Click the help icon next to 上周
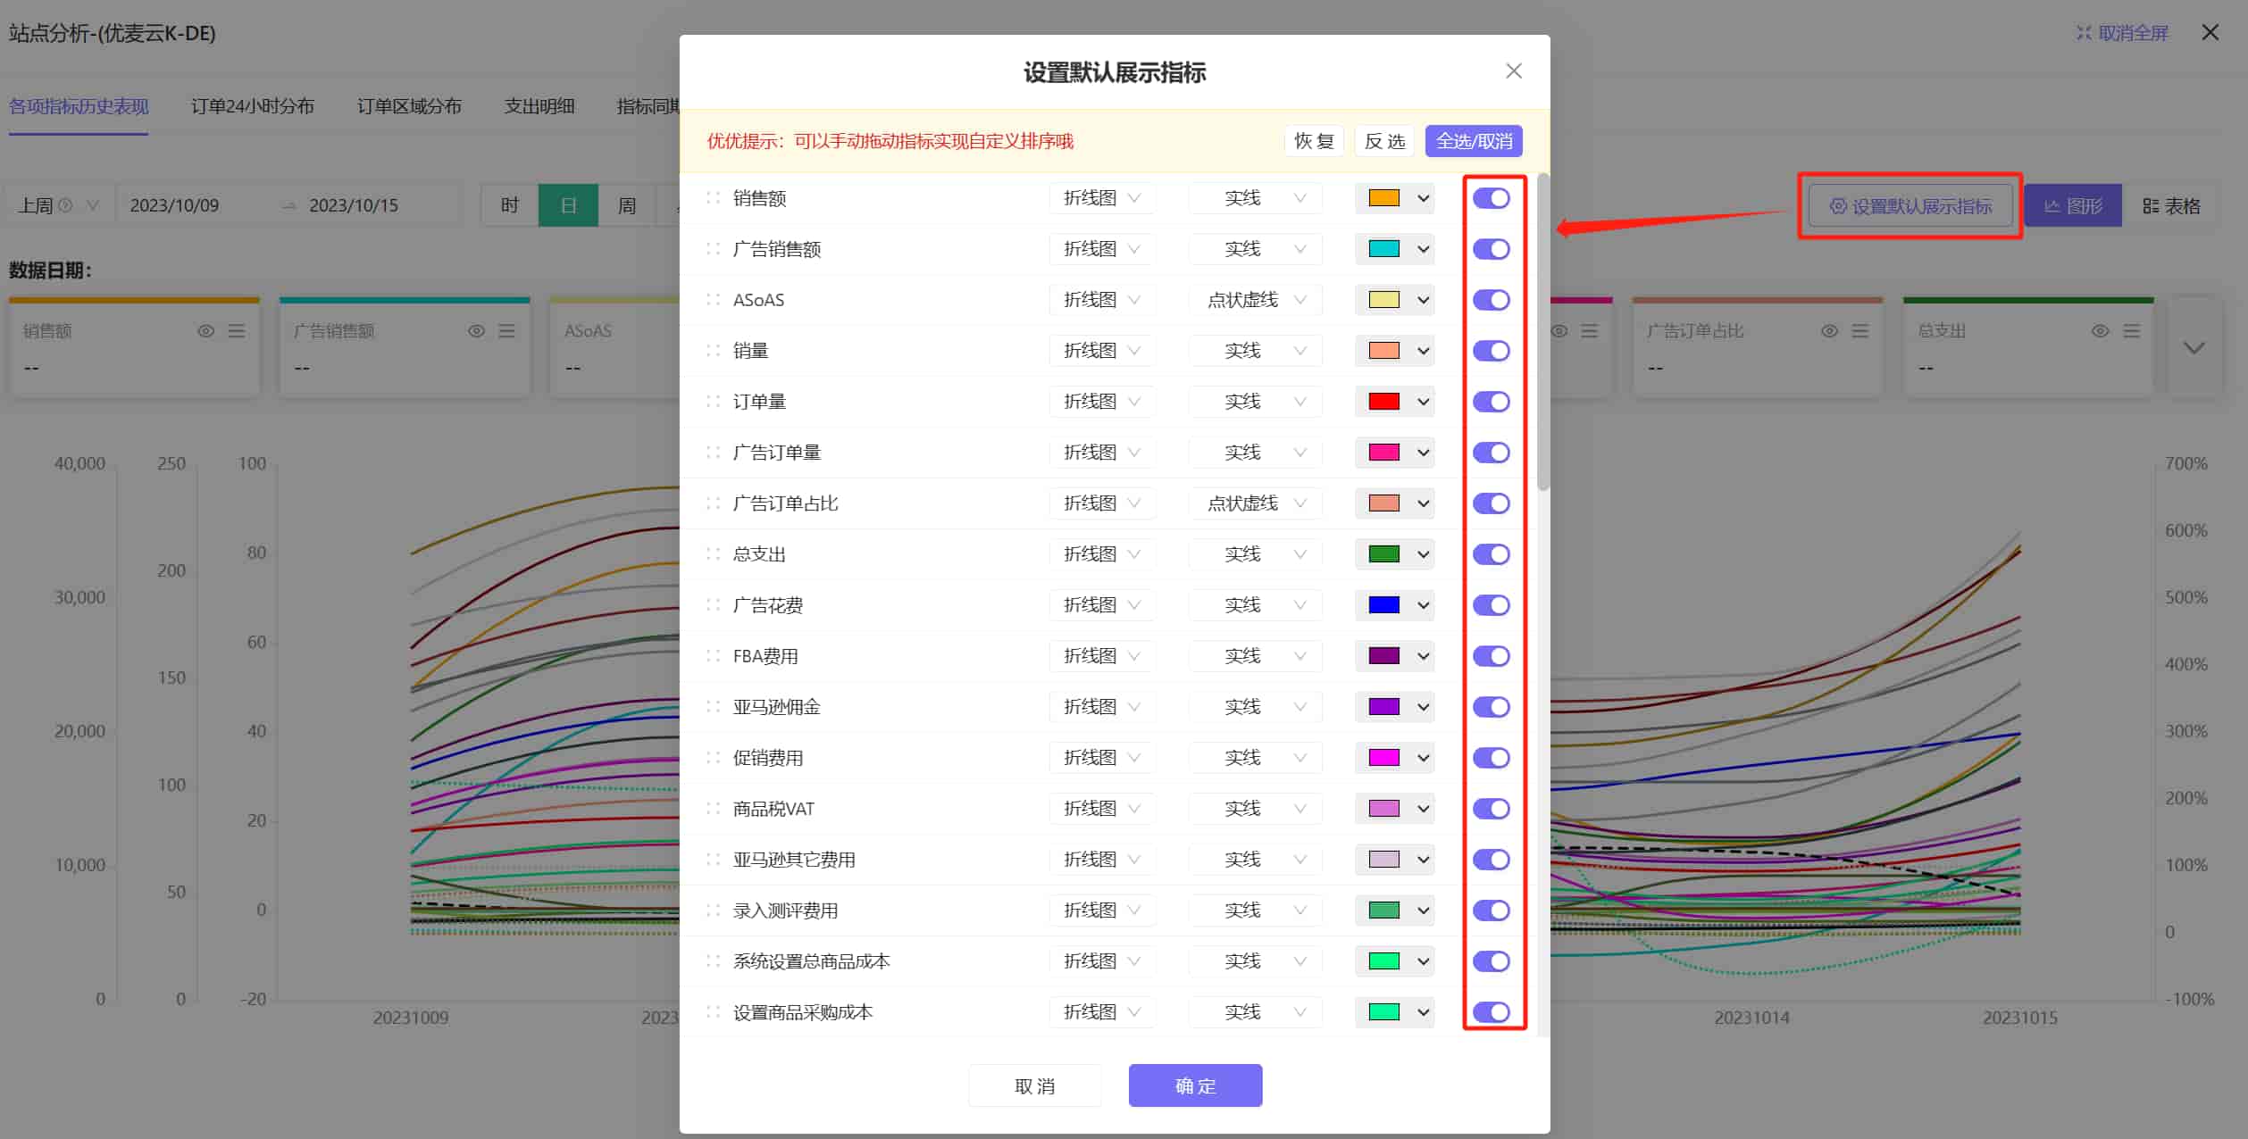2248x1139 pixels. 65,205
